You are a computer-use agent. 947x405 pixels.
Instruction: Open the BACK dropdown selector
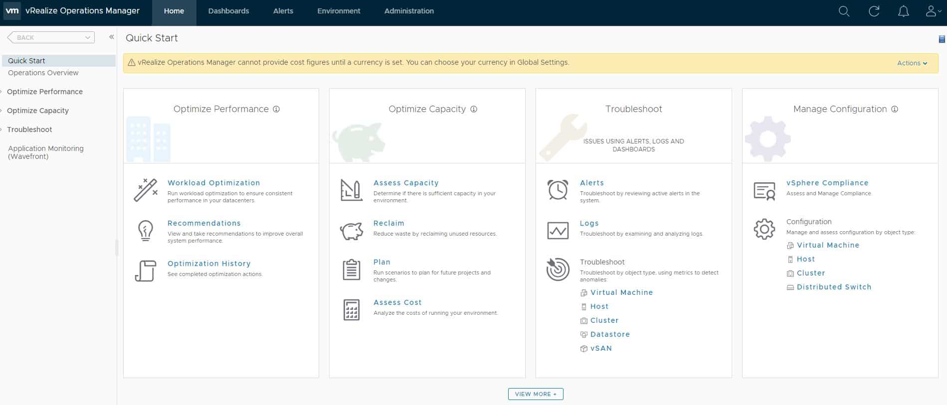(51, 37)
